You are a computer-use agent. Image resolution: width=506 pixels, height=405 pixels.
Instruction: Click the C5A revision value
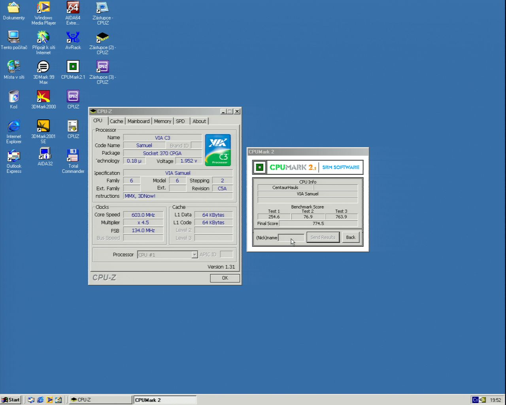[x=222, y=189]
